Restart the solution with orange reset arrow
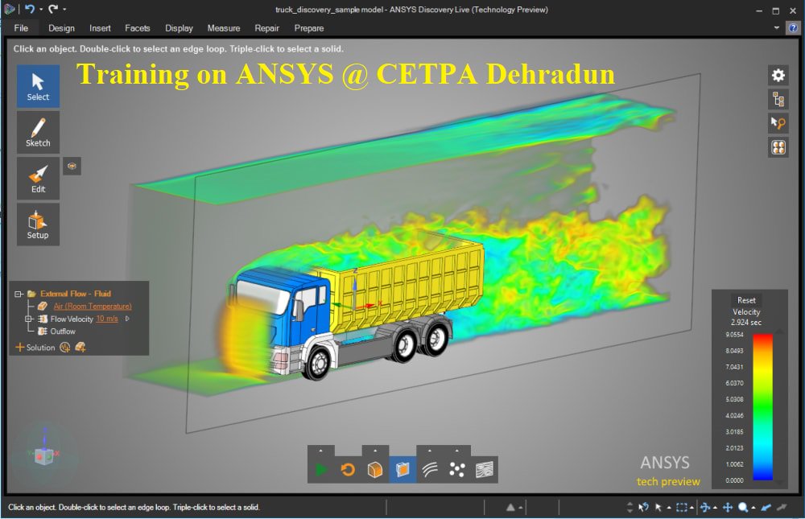Image resolution: width=805 pixels, height=519 pixels. click(x=348, y=470)
